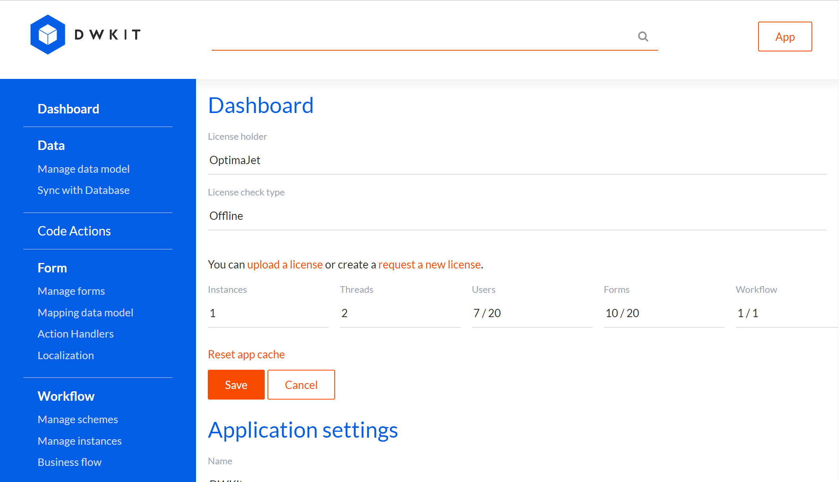The width and height of the screenshot is (839, 482).
Task: Click the orange Save button
Action: click(236, 385)
